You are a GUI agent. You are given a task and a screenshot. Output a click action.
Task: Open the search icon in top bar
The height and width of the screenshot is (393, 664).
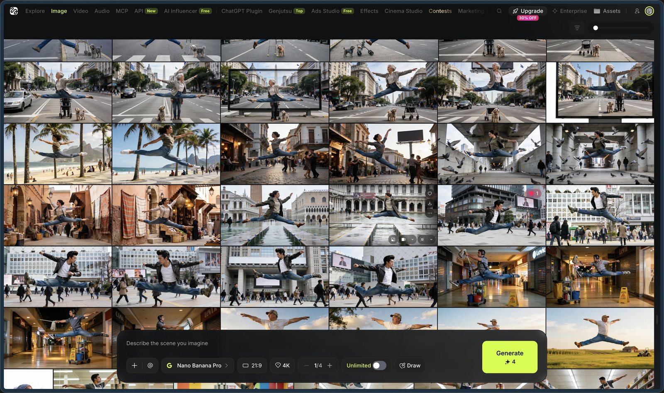coord(499,11)
